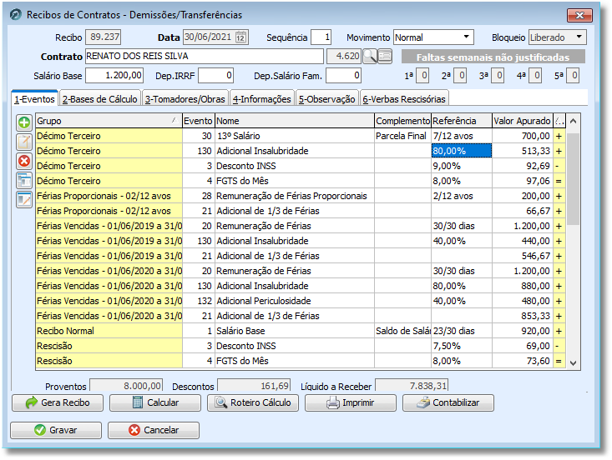612x460 pixels.
Task: Click the table edit icon at bottom of side toolbar
Action: click(24, 199)
